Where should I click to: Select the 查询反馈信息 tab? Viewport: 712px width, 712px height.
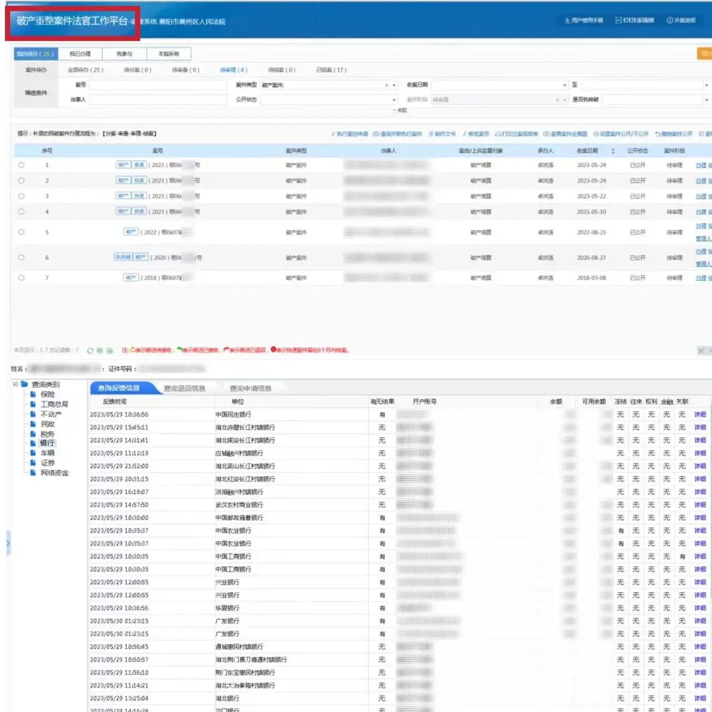click(x=118, y=388)
